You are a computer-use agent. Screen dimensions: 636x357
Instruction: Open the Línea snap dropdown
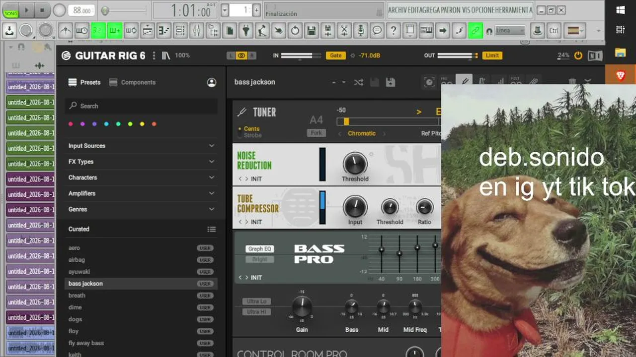point(510,31)
